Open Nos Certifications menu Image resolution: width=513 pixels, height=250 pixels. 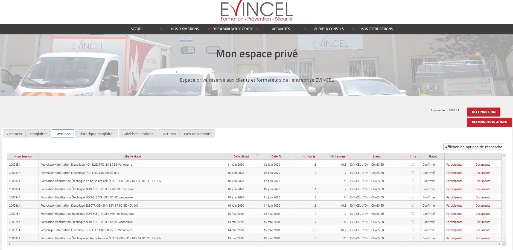coord(377,29)
